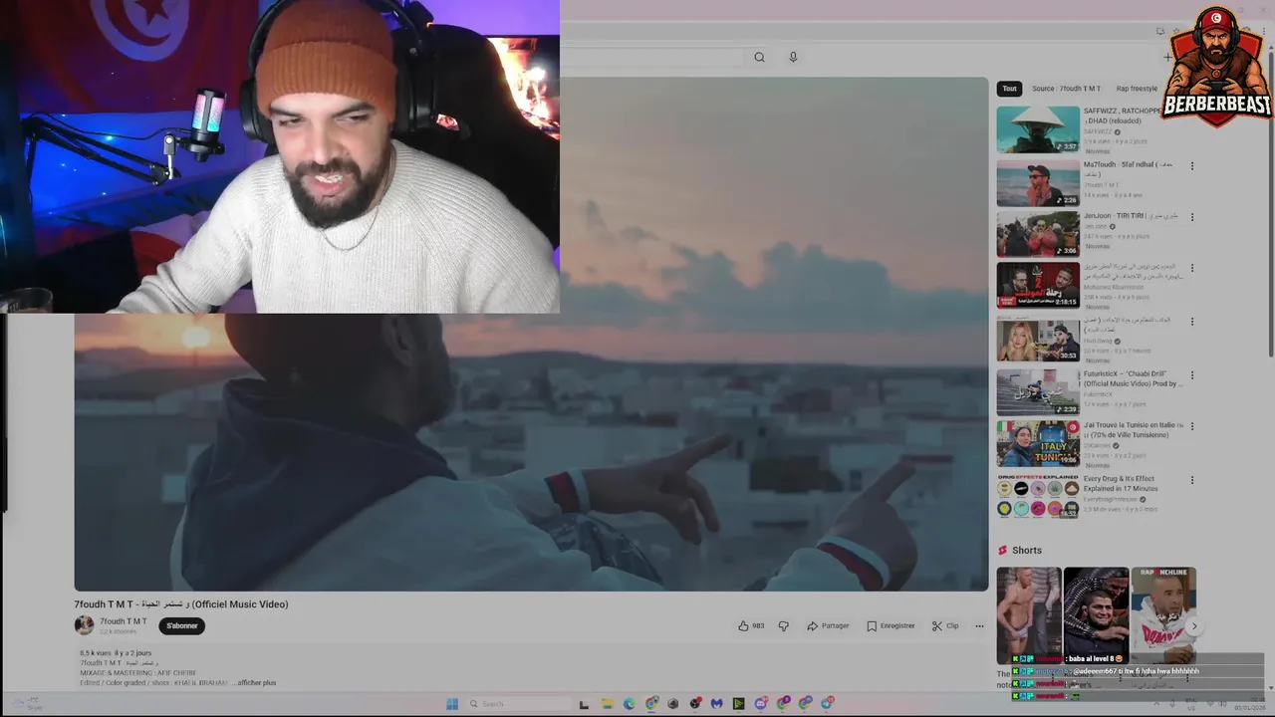Open the 30:53 video thumbnail
1275x717 pixels.
[1038, 339]
